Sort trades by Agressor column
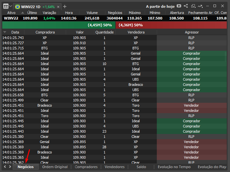Viewport: 230px width, 172px height. tap(192, 32)
